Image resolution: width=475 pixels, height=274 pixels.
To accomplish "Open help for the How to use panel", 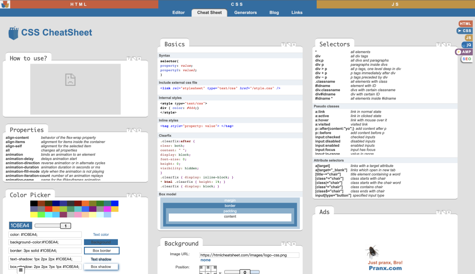I will (x=128, y=58).
